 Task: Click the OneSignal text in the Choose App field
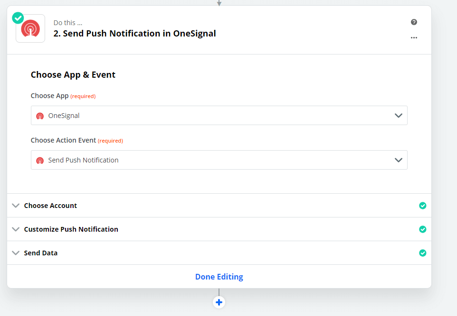(x=64, y=116)
